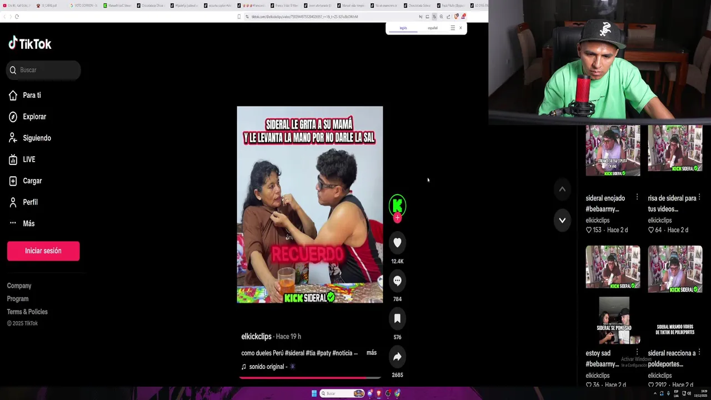Click 'sideral enojado #bebaarmy...' title
Image resolution: width=711 pixels, height=400 pixels.
(x=605, y=203)
